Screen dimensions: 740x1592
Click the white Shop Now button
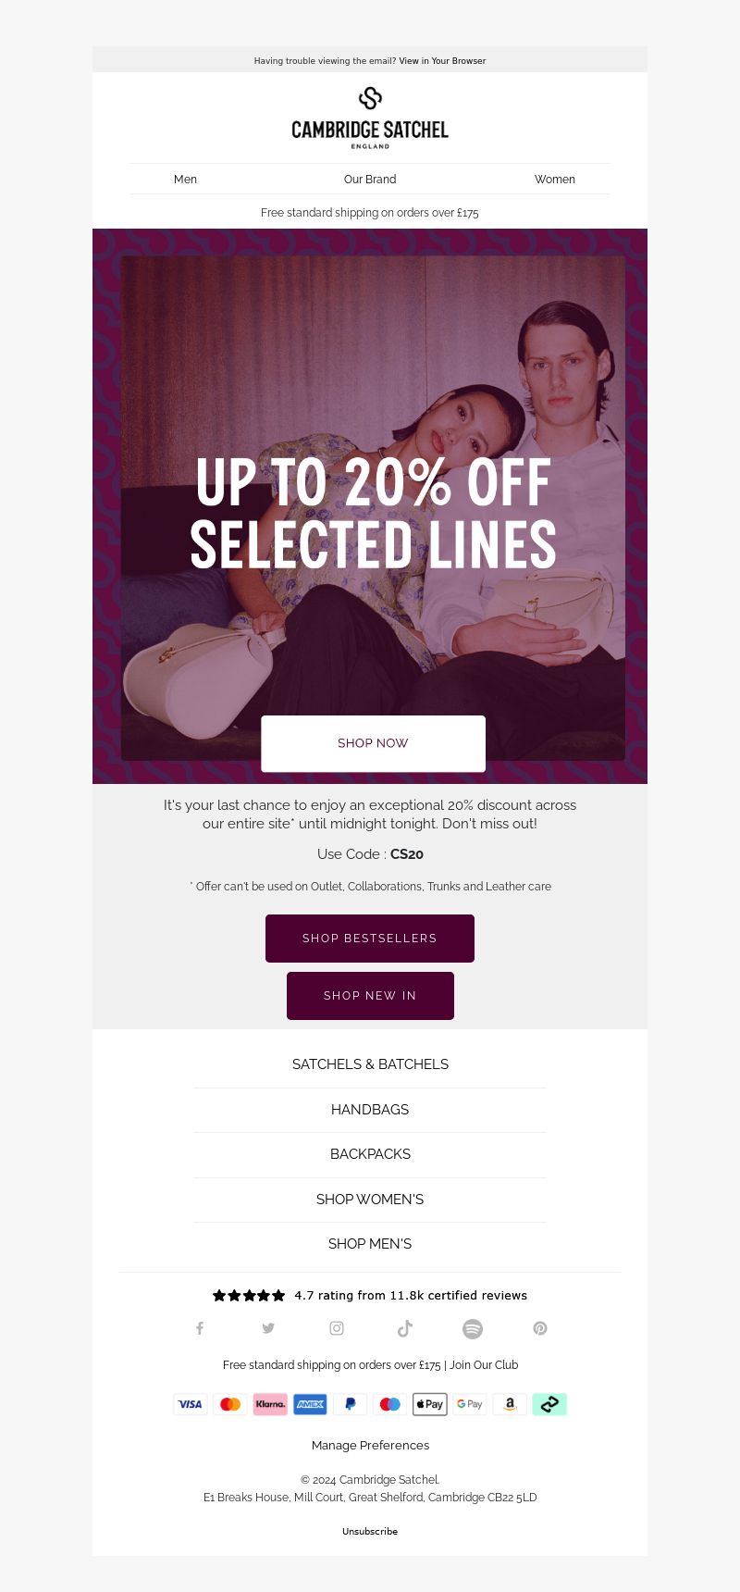click(x=373, y=743)
